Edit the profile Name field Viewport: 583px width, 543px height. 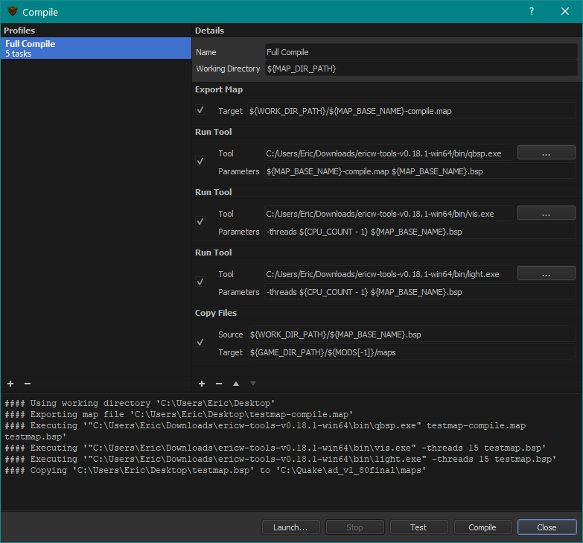[421, 52]
